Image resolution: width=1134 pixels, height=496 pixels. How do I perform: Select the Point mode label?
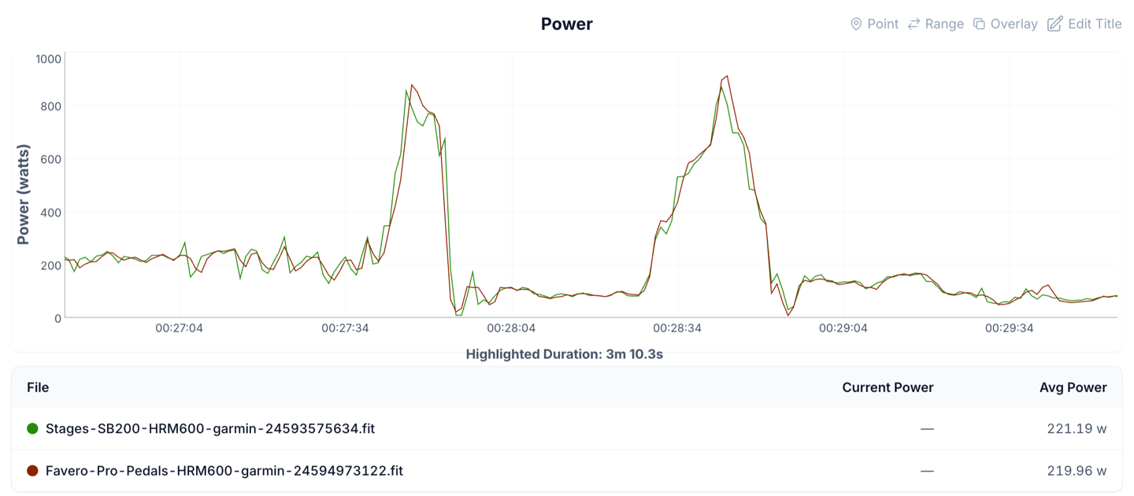(883, 24)
